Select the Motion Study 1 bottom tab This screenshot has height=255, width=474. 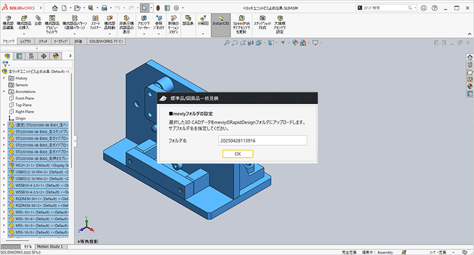tap(50, 247)
